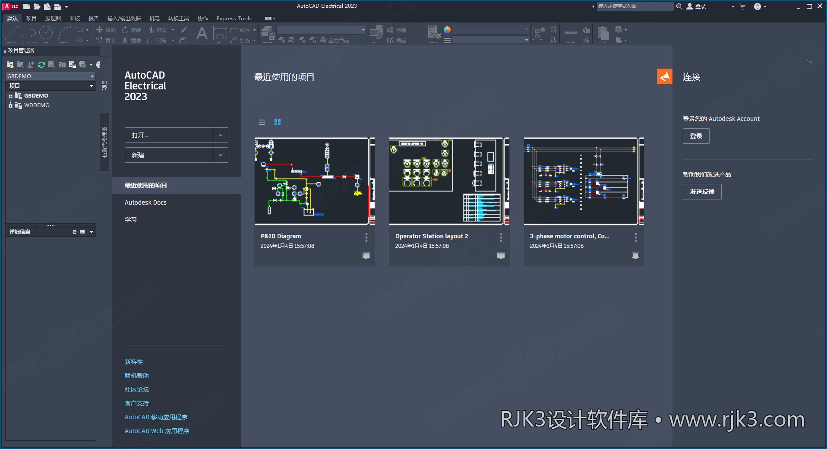Click the Trim (修剪) tool
The image size is (827, 449).
[157, 30]
